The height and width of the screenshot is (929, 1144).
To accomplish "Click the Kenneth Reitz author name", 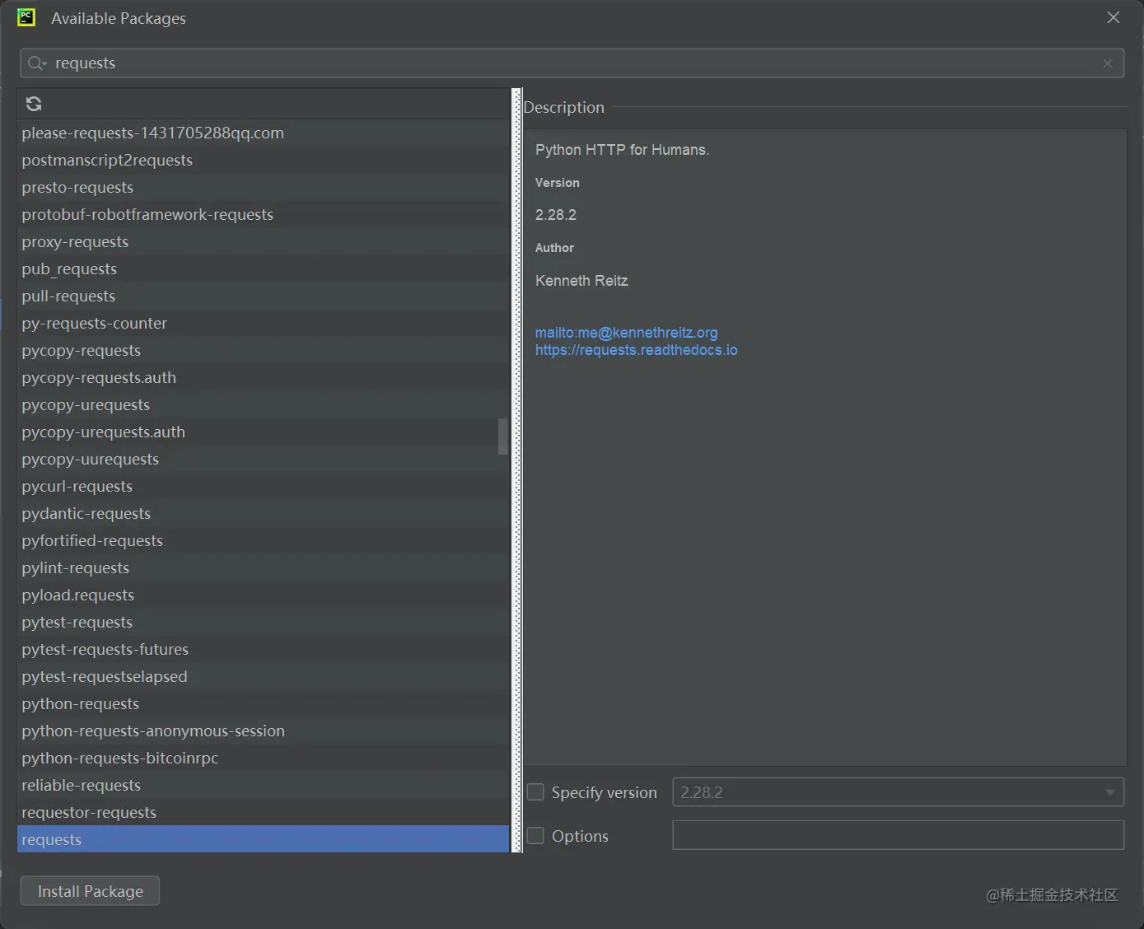I will pyautogui.click(x=581, y=281).
